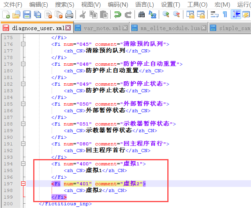Save the current file via toolbar
Screen dimensions: 251x208
point(27,15)
